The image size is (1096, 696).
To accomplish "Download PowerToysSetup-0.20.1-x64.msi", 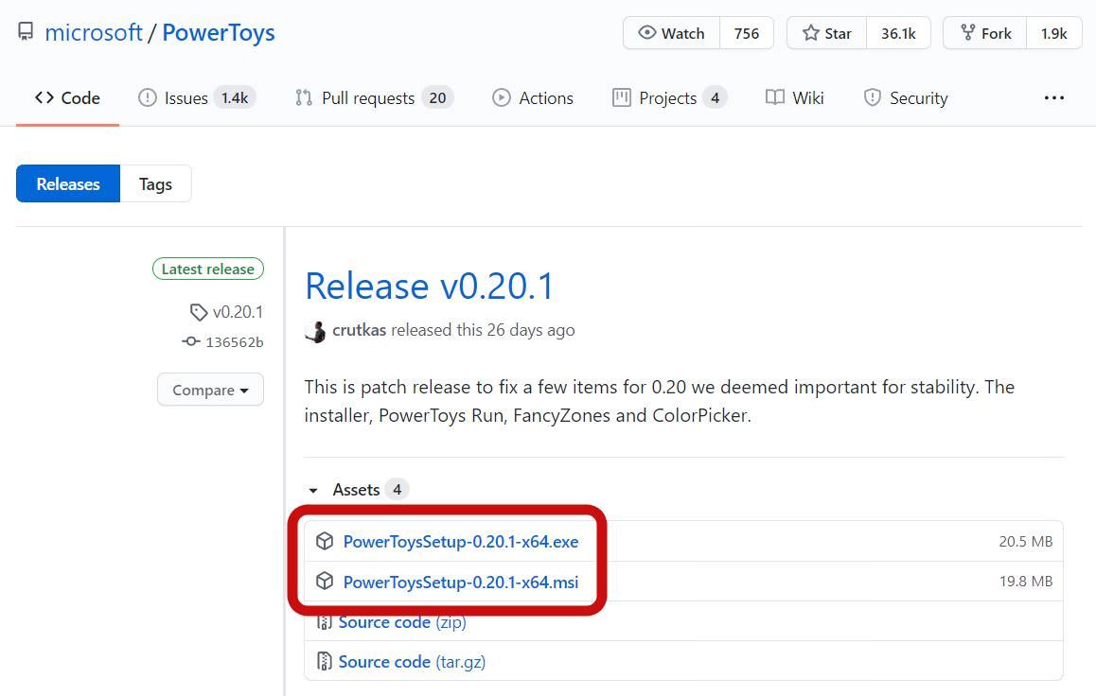I will coord(461,583).
